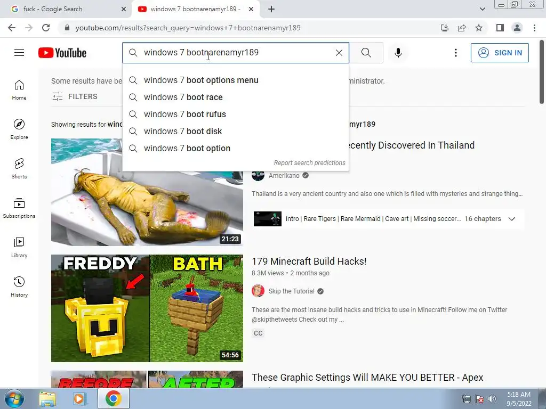Go to the YouTube logo home
Image resolution: width=546 pixels, height=409 pixels.
pos(62,53)
